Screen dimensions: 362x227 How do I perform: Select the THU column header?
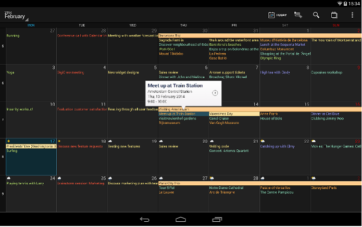pyautogui.click(x=183, y=25)
